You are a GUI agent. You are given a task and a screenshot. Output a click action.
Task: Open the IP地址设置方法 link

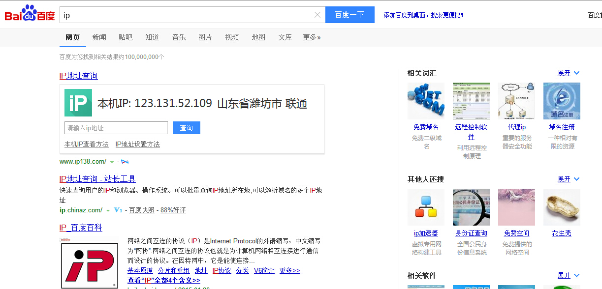(138, 144)
